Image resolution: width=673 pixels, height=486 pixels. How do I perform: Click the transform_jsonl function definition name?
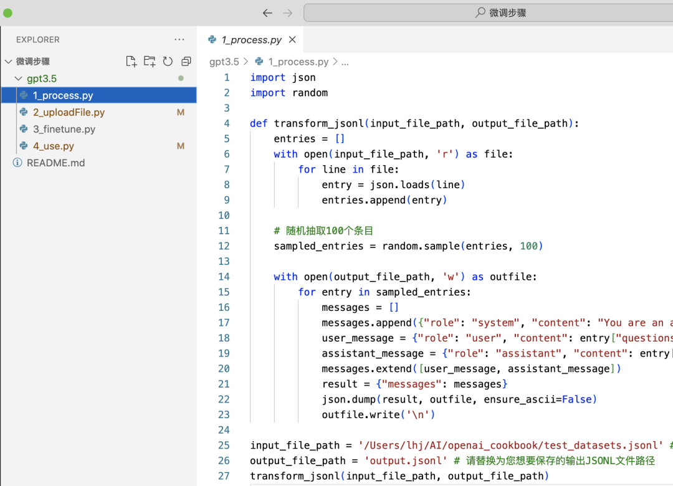tap(319, 123)
